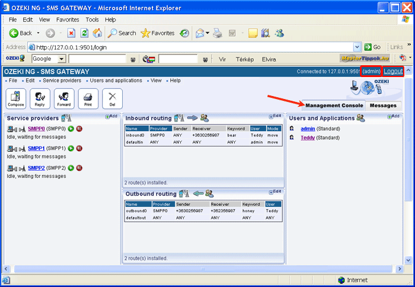Open the Google search engine dropdown
The width and height of the screenshot is (415, 287).
[x=61, y=59]
